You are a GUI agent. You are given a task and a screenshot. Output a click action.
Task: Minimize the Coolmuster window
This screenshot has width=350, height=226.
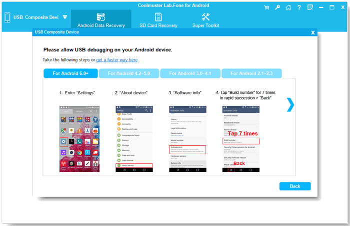click(x=321, y=7)
